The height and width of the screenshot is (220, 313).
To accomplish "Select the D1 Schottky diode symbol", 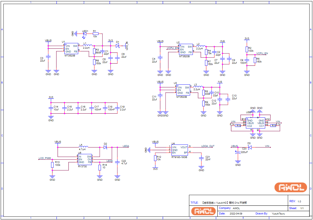I will point(117,46).
